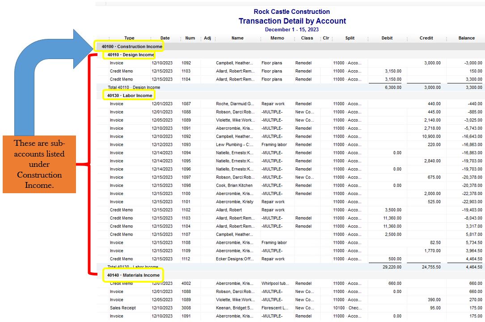Open invoice number 1093

click(186, 145)
